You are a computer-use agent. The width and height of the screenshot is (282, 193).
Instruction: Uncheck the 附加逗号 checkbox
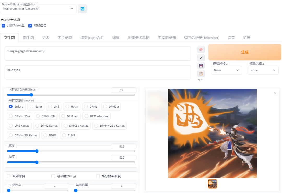(30, 26)
